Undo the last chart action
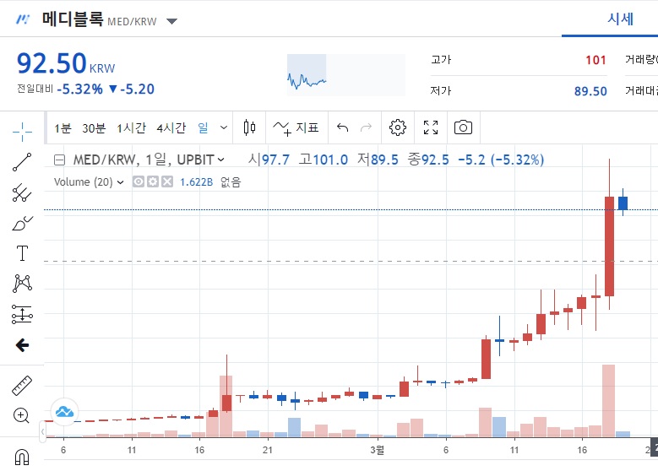Screen dimensions: 658x471 342,127
